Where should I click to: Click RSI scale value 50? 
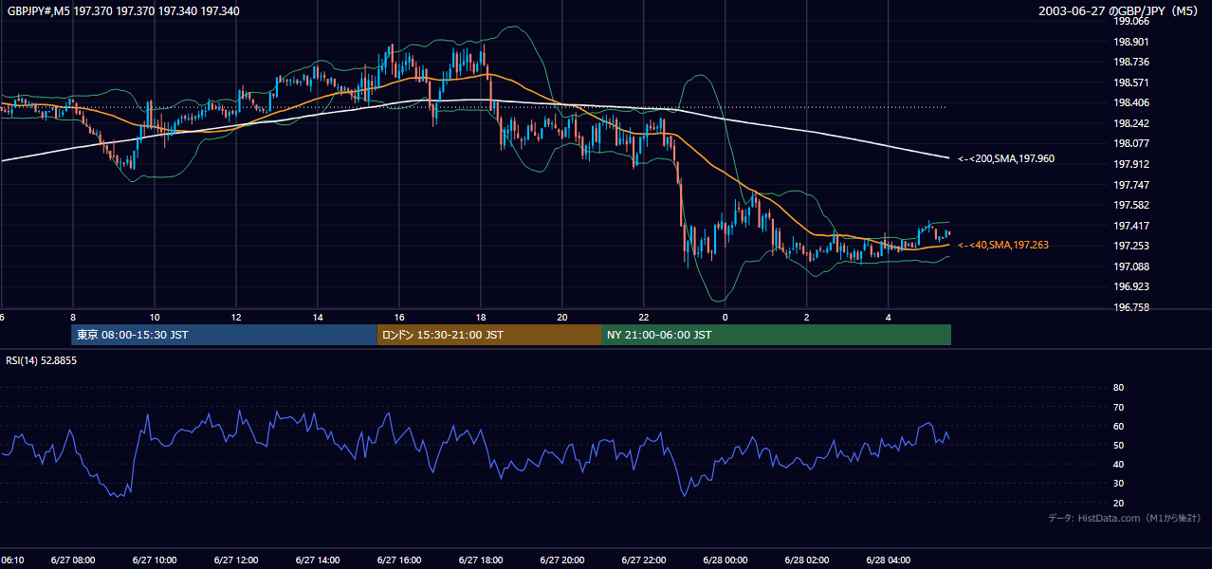coord(1118,445)
